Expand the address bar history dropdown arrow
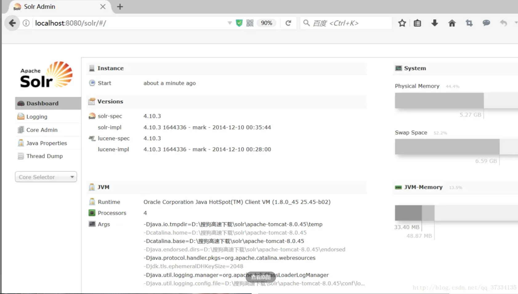The width and height of the screenshot is (518, 294). click(229, 23)
